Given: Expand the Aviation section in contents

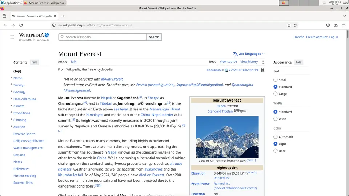Looking at the screenshot, I should click(11, 126).
